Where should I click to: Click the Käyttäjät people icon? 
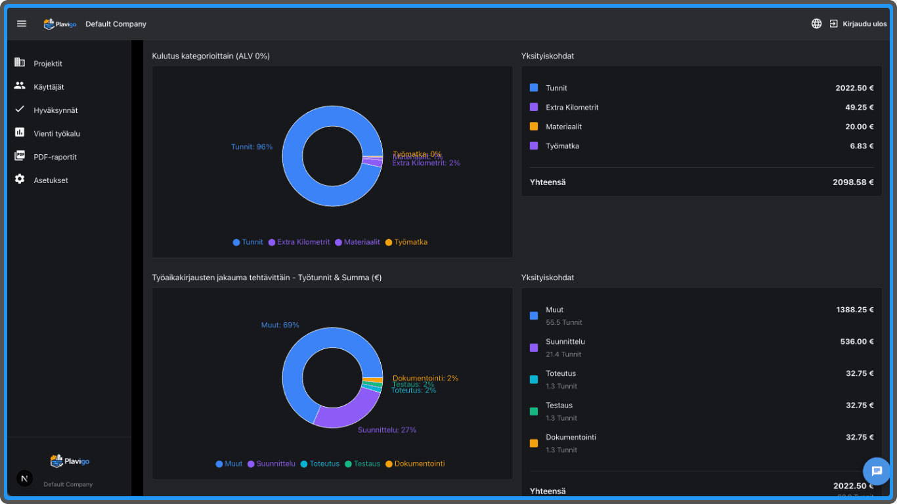coord(20,86)
